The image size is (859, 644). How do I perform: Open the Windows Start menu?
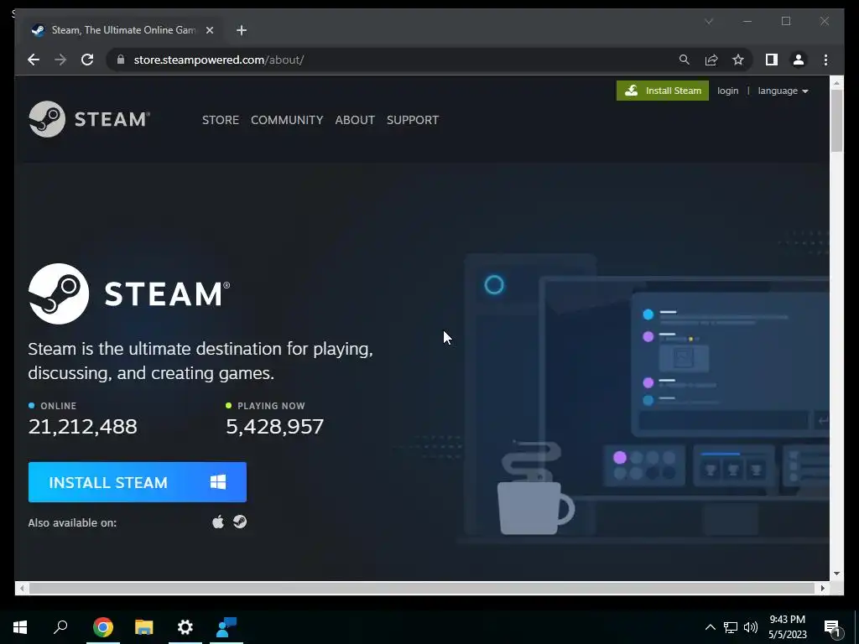point(20,627)
